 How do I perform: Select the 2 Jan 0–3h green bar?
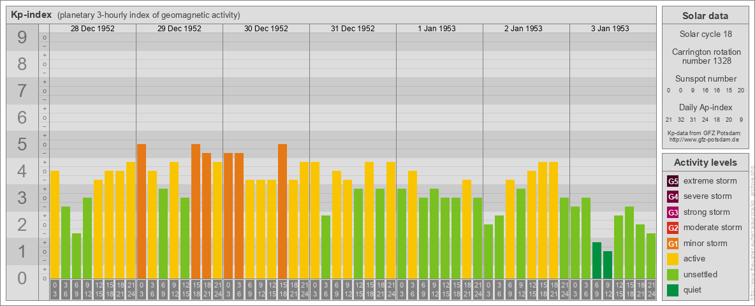coord(488,252)
